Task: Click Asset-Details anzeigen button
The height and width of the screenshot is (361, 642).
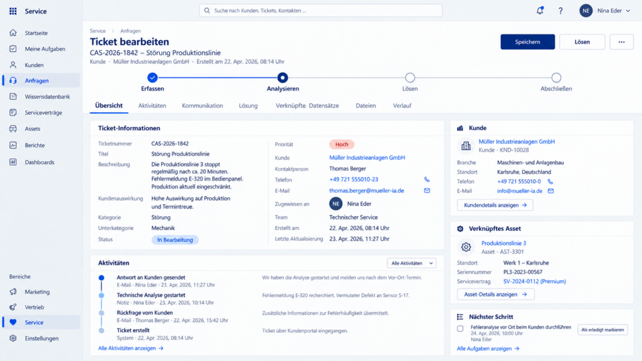Action: [x=495, y=295]
